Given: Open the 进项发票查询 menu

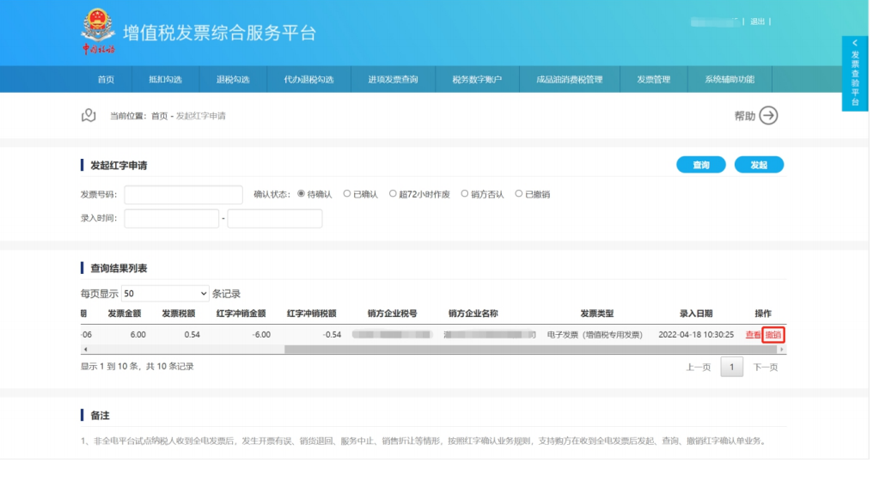Looking at the screenshot, I should [x=393, y=79].
